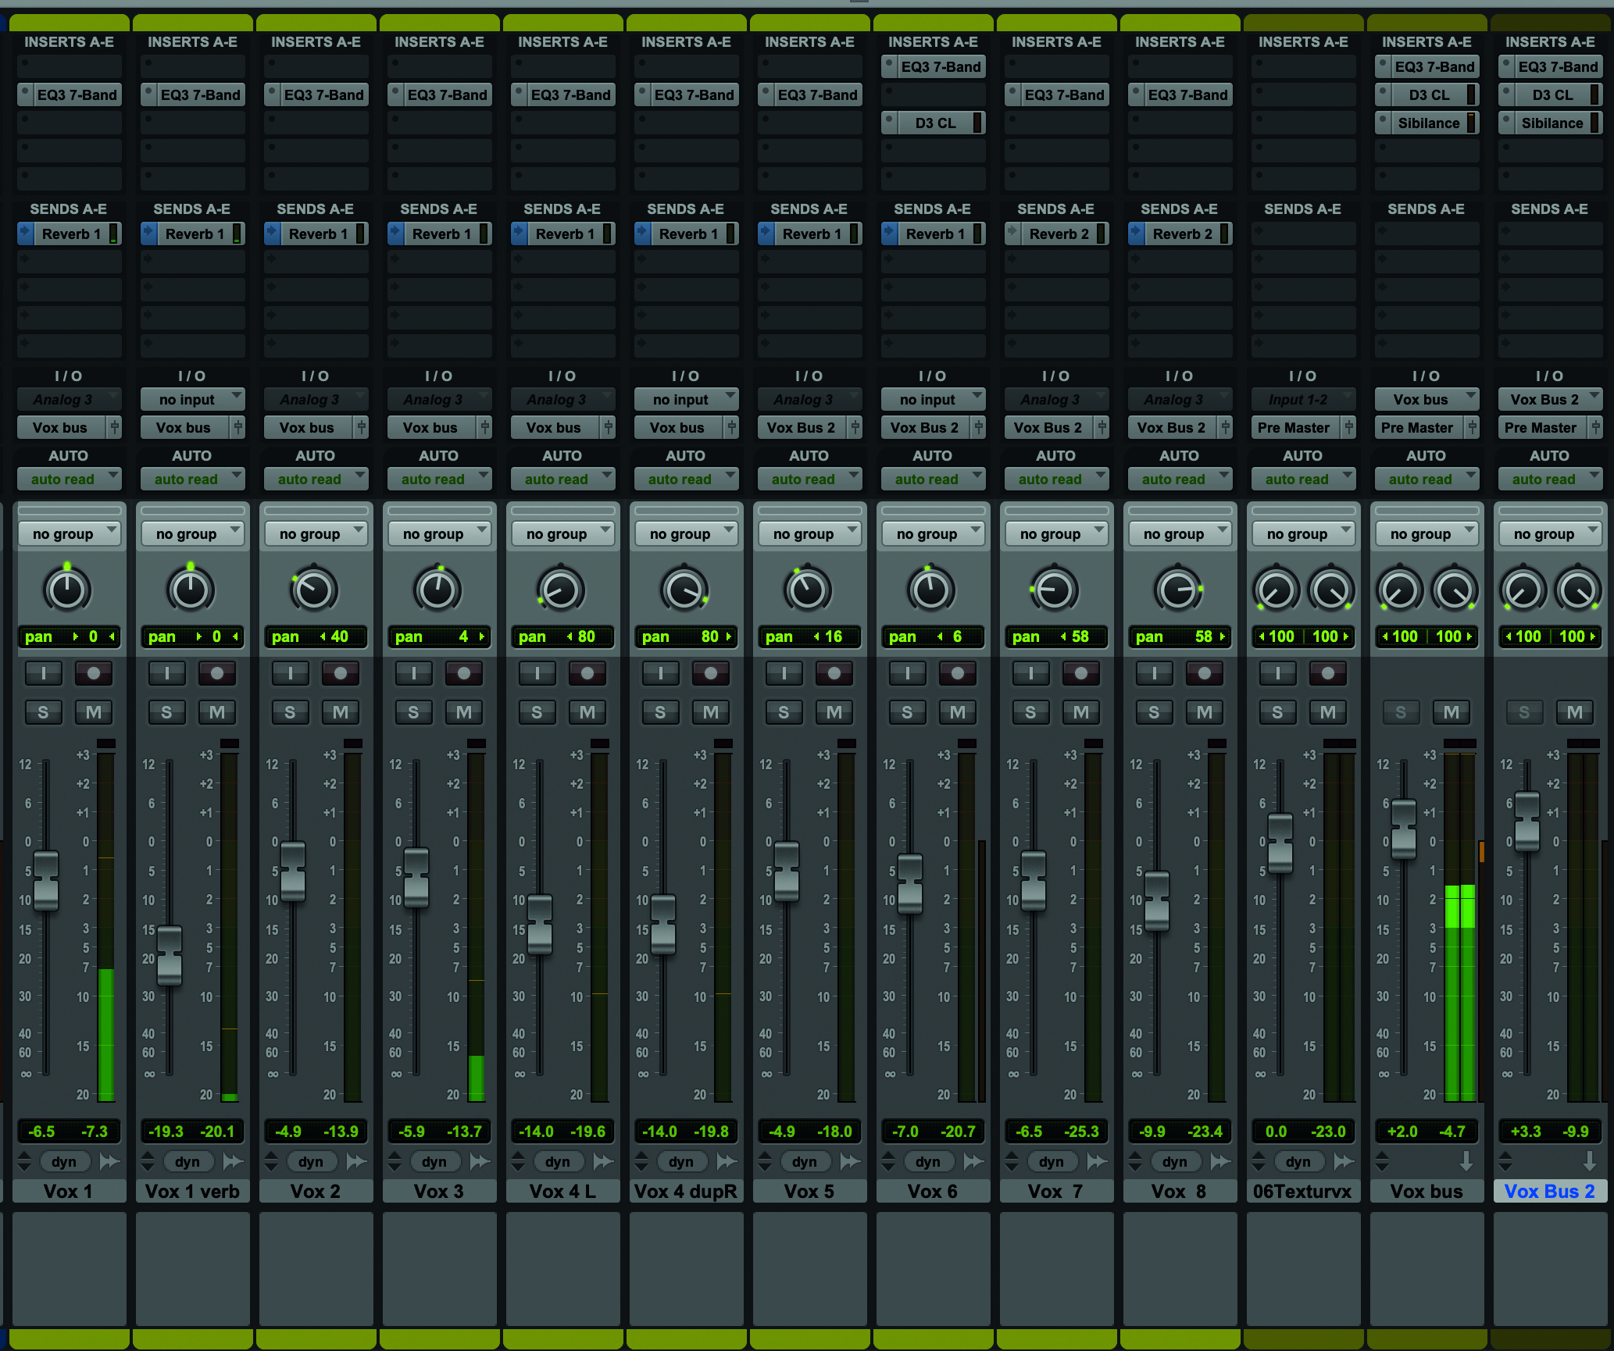Screen dimensions: 1614x1351
Task: Click Vox bus output on Vox 3
Action: (432, 427)
